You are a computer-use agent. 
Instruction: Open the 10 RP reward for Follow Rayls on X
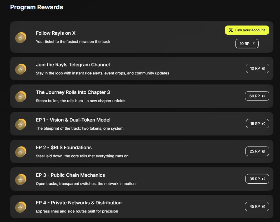(x=247, y=44)
